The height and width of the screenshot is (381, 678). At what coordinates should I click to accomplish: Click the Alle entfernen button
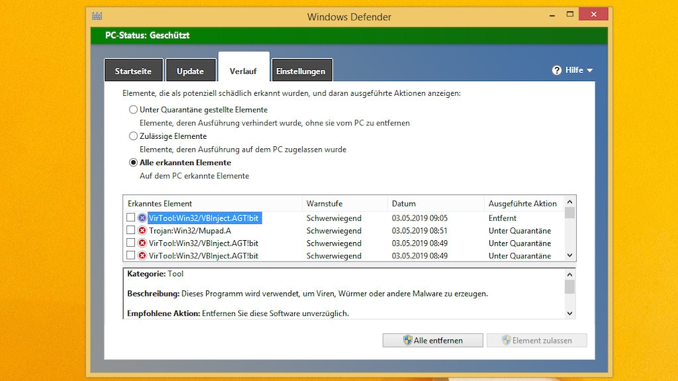tap(432, 340)
